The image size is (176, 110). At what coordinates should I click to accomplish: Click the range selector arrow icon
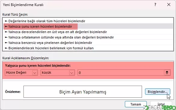(167, 72)
